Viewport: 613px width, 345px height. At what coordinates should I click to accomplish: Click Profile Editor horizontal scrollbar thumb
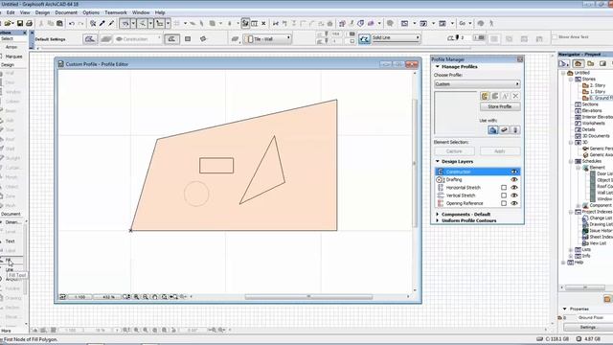click(308, 297)
